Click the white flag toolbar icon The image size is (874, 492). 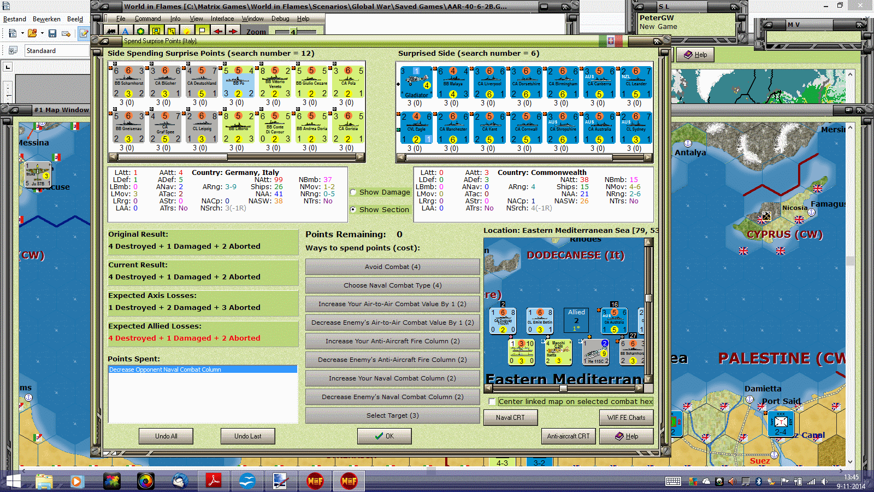[x=202, y=31]
